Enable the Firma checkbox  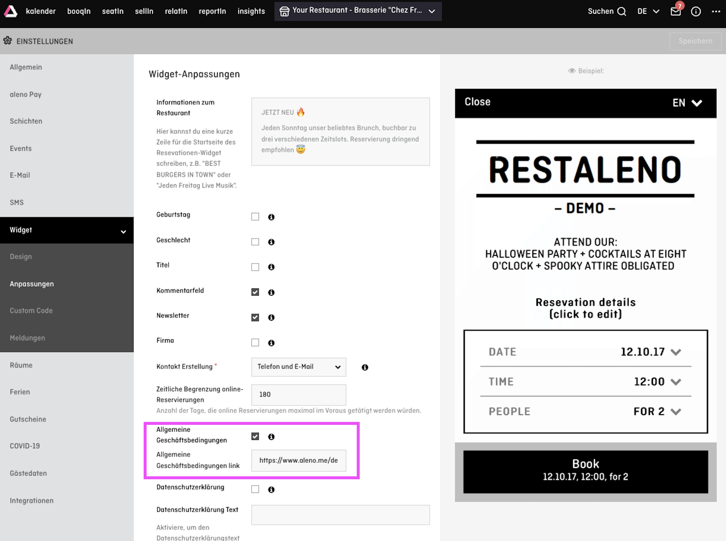[255, 342]
